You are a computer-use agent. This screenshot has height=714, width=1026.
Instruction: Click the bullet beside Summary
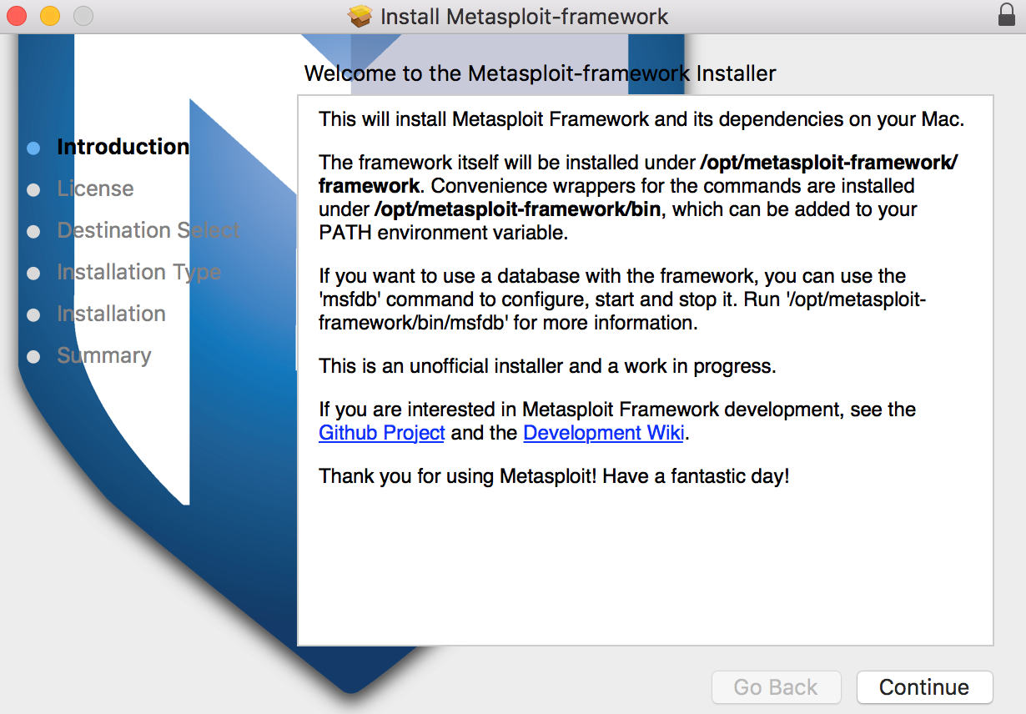coord(33,356)
